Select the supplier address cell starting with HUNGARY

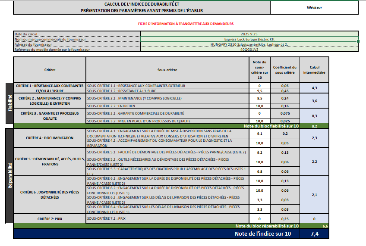click(x=249, y=44)
